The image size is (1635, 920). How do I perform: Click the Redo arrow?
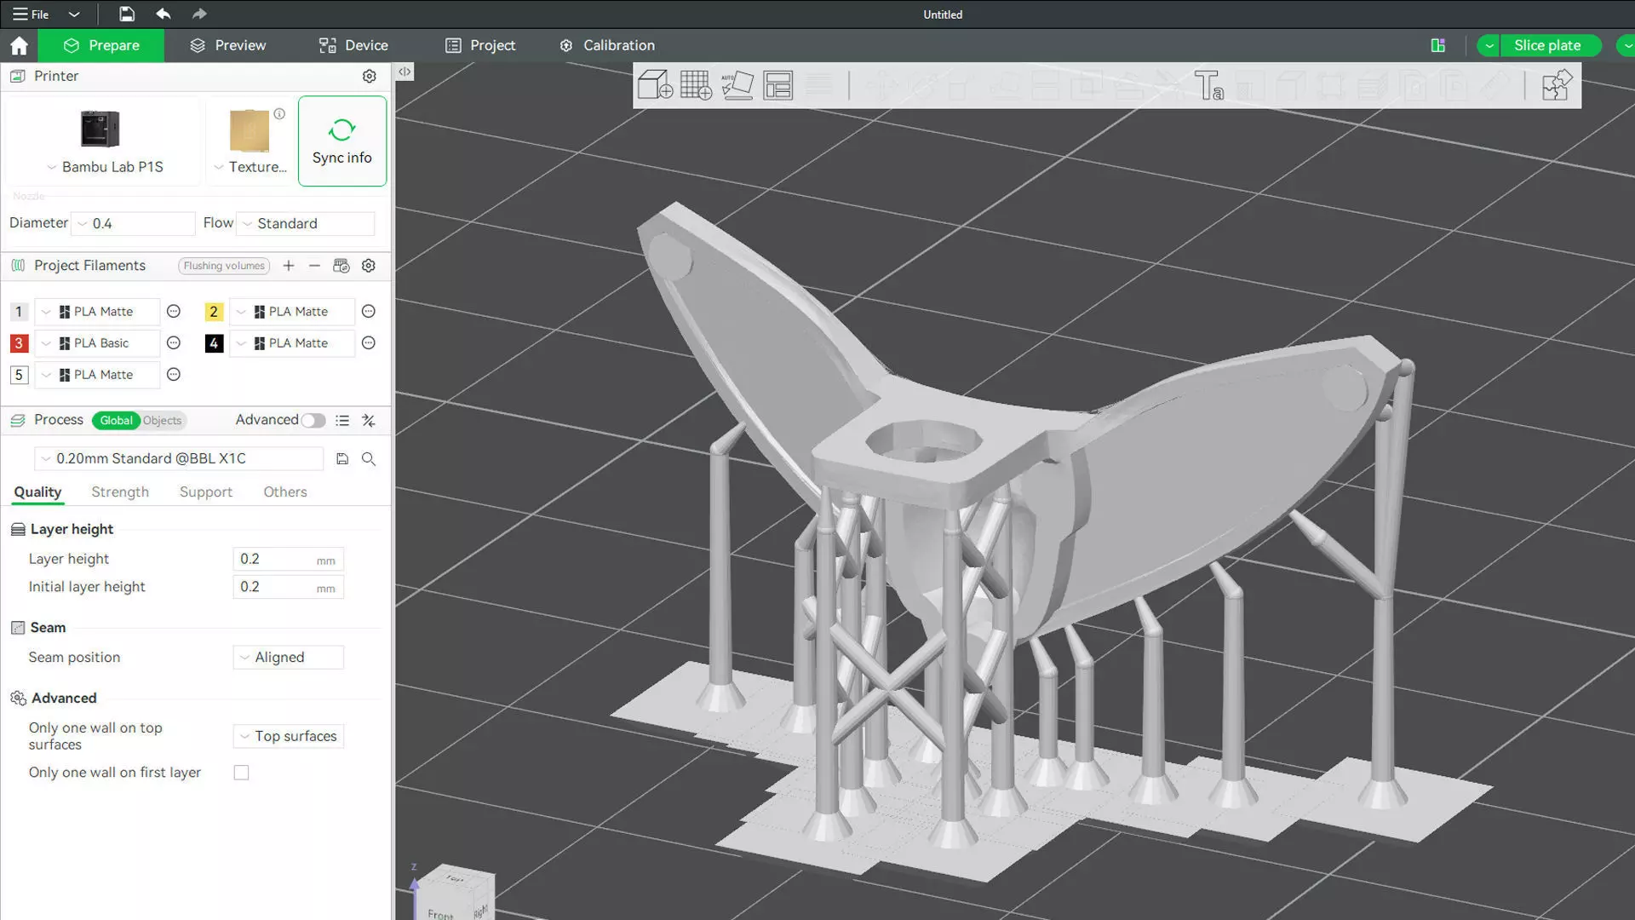[x=199, y=14]
